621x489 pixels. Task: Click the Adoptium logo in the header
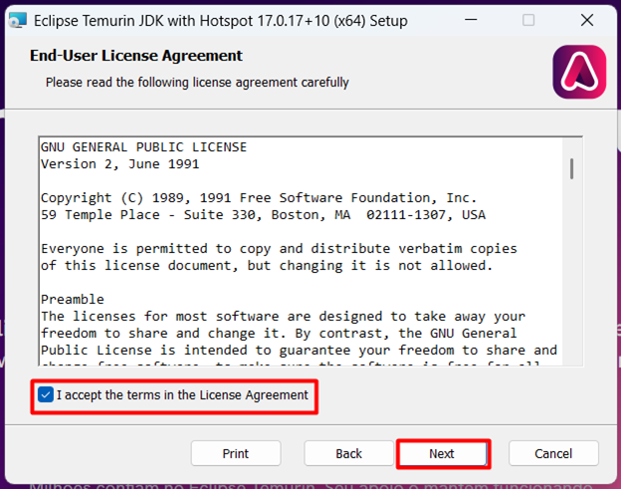(x=578, y=74)
